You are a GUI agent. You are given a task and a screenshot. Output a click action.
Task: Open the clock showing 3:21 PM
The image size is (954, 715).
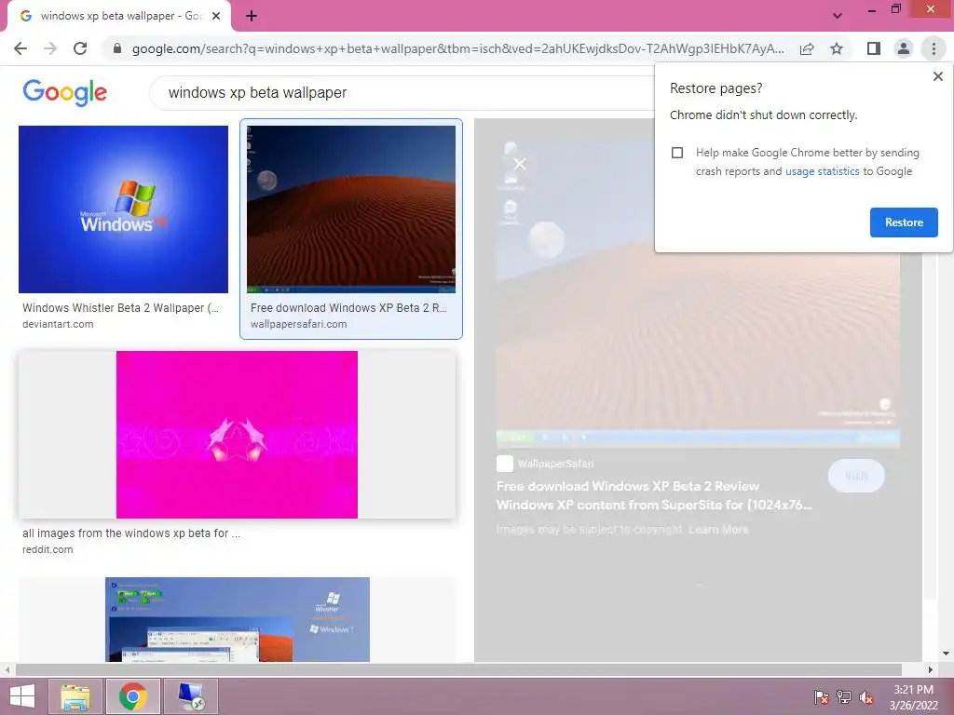coord(913,697)
